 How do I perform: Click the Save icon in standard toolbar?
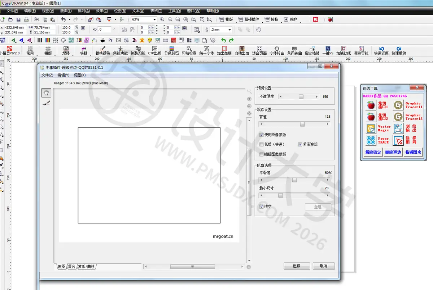18,19
